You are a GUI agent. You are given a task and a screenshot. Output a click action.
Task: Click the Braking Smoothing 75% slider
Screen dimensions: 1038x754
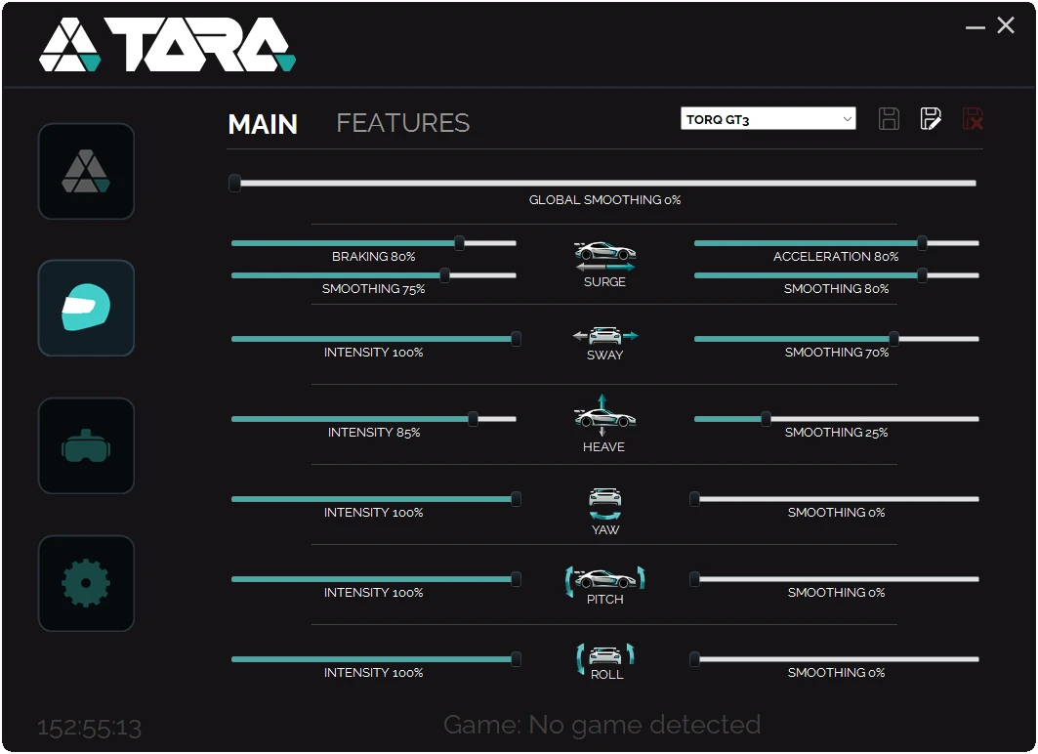[x=373, y=275]
